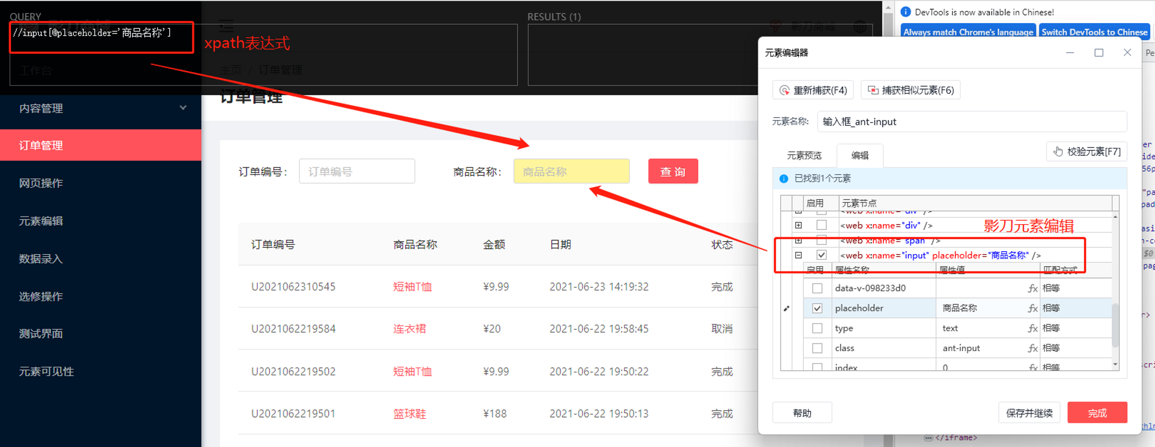Click the 订单编号 input field
The image size is (1155, 447).
click(357, 172)
